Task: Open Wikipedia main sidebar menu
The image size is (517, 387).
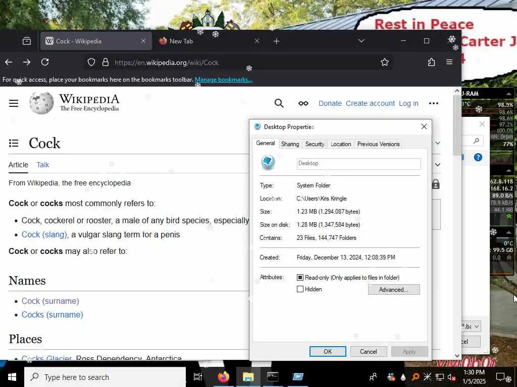Action: (14, 103)
